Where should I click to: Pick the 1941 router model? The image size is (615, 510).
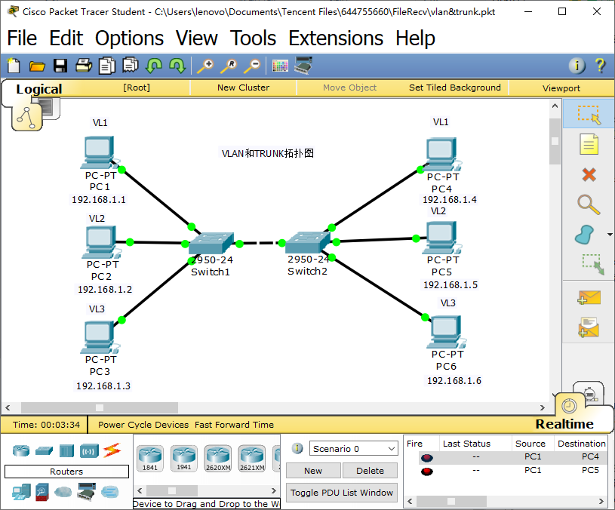pos(184,458)
